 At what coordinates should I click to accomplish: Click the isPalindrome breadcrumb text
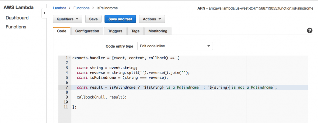pyautogui.click(x=107, y=8)
